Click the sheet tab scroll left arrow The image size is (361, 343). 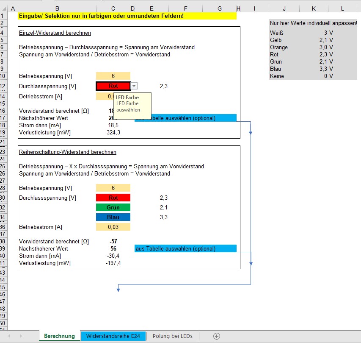coord(9,336)
